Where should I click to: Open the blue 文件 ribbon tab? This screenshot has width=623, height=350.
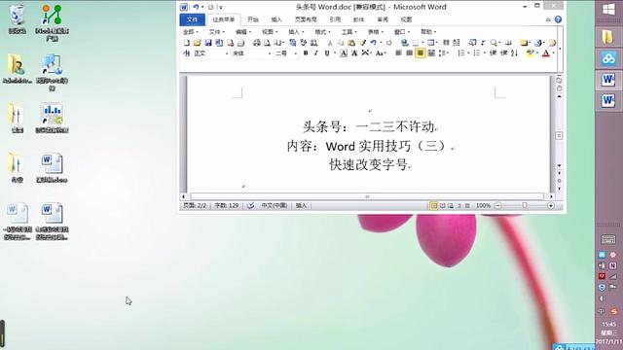(193, 19)
